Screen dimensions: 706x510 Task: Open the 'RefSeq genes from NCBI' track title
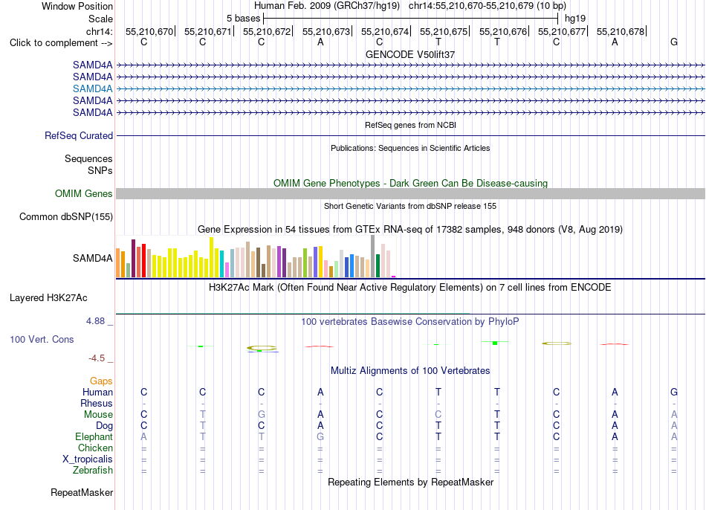[x=410, y=125]
